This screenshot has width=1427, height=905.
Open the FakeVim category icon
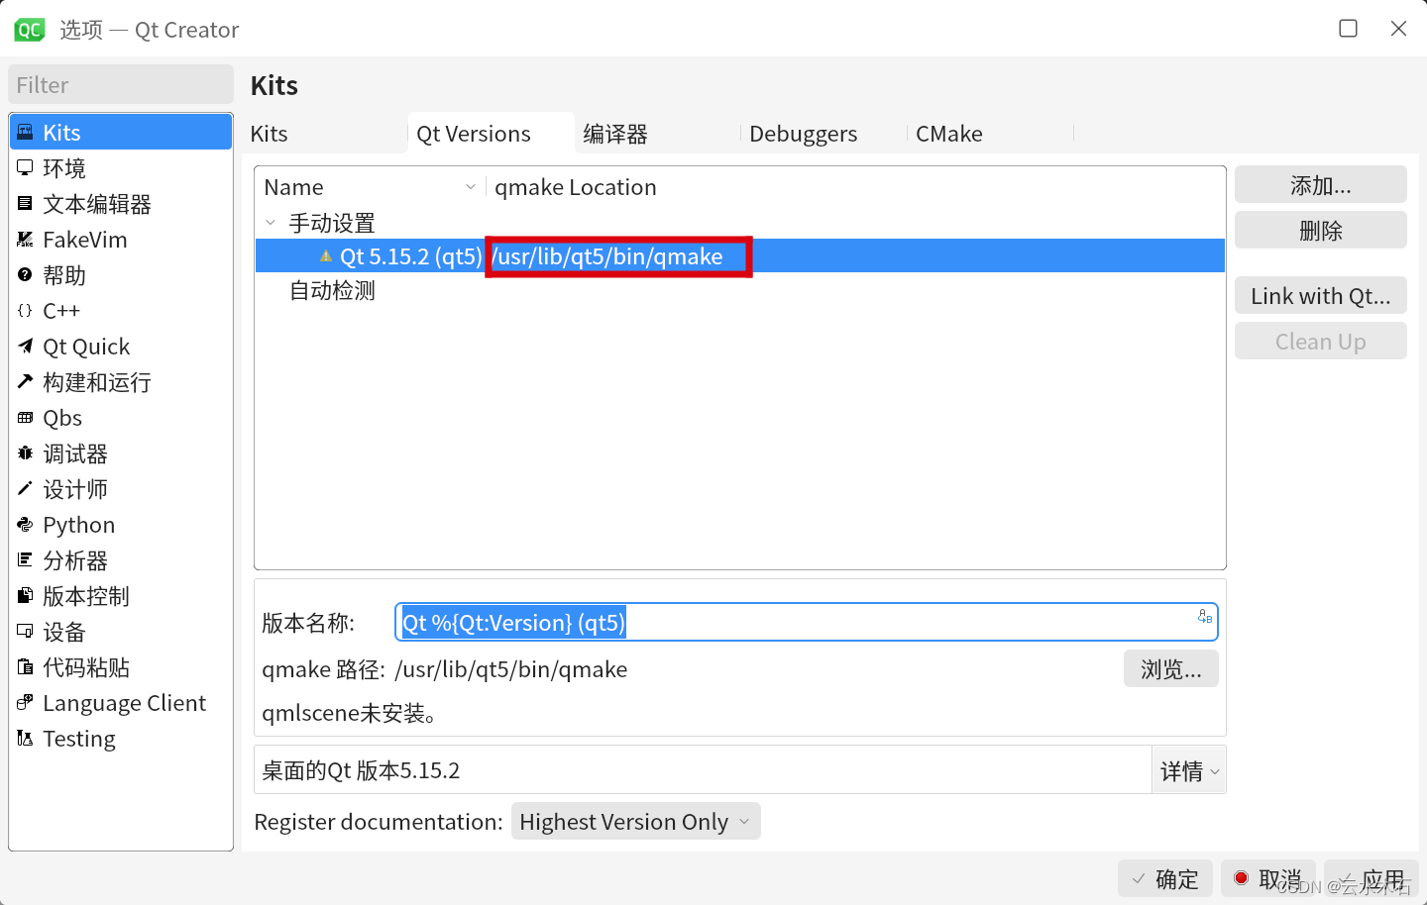click(26, 240)
